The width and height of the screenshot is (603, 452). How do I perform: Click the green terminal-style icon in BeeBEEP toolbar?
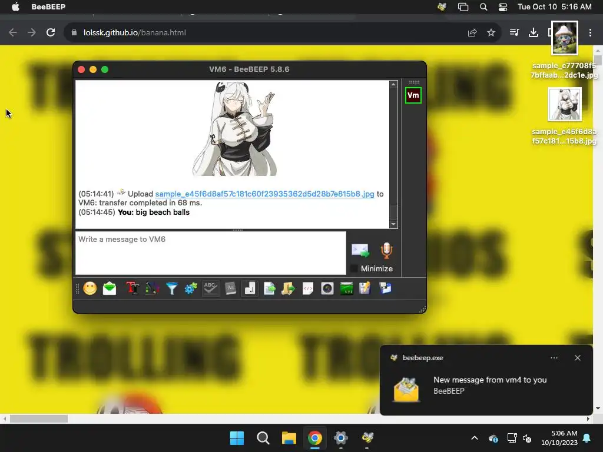pyautogui.click(x=346, y=288)
